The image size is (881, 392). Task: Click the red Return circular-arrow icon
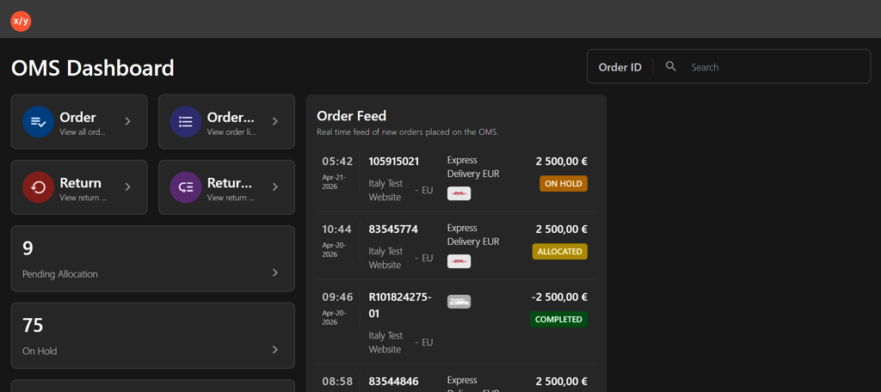point(38,187)
